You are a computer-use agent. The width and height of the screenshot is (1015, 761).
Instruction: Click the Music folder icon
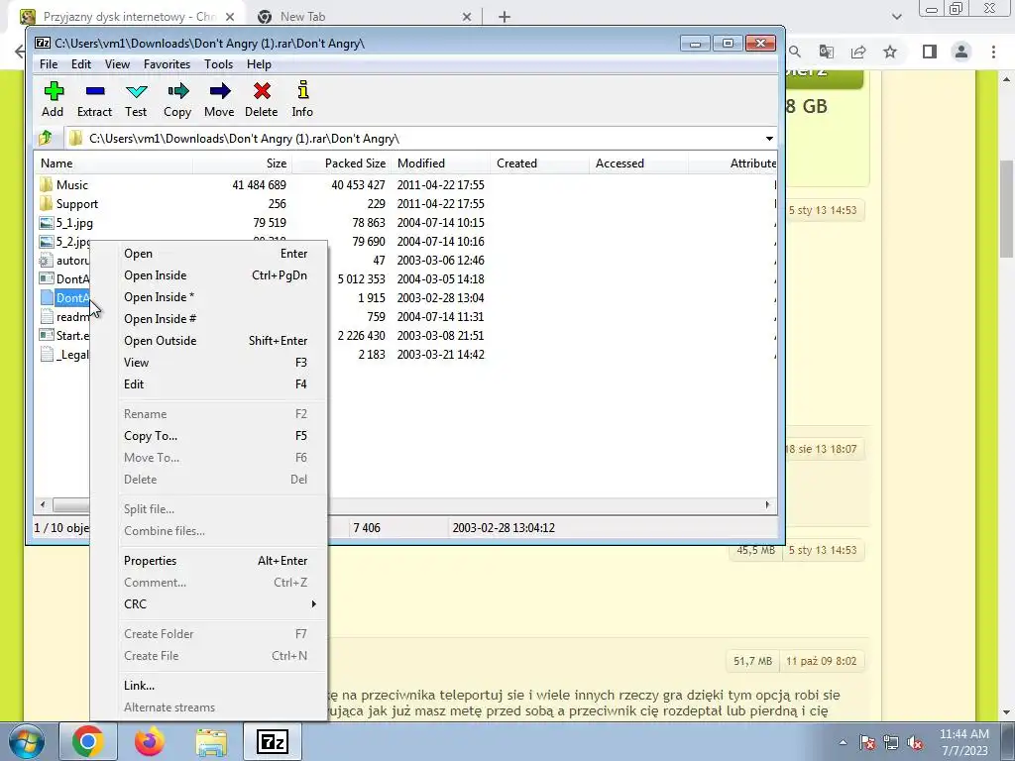tap(46, 184)
